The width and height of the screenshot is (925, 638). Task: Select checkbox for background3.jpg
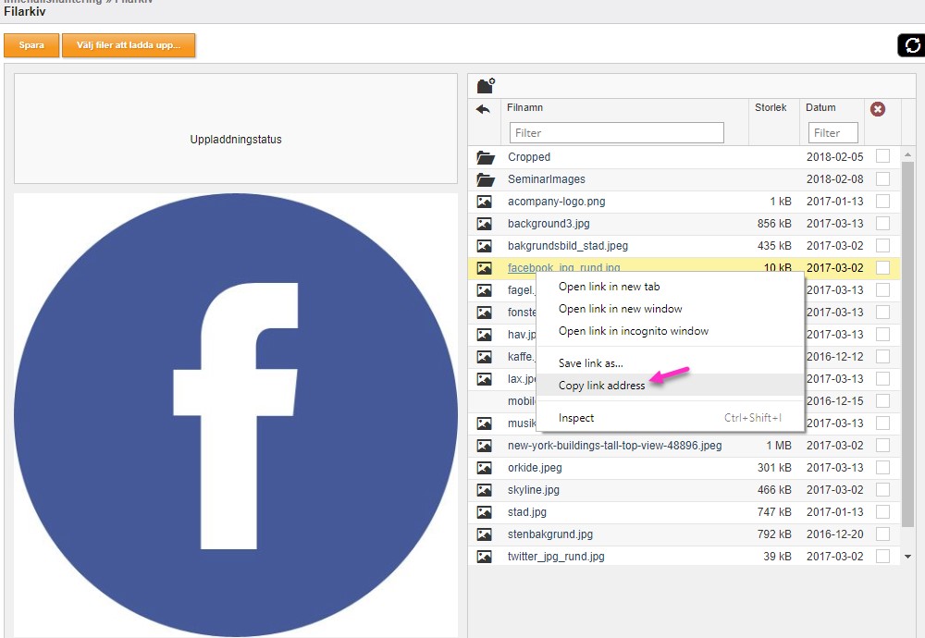[883, 224]
